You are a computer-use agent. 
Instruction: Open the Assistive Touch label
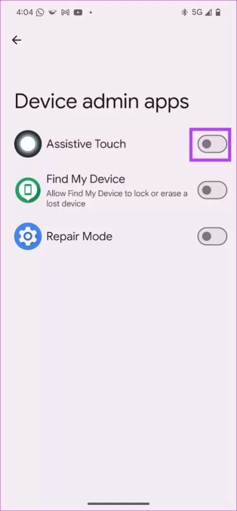86,144
